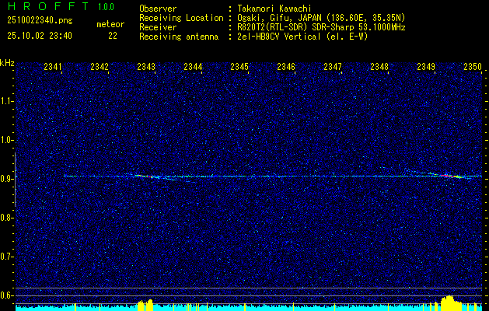
Task: Click the observer name Takanori Kawachi
Action: pos(274,9)
